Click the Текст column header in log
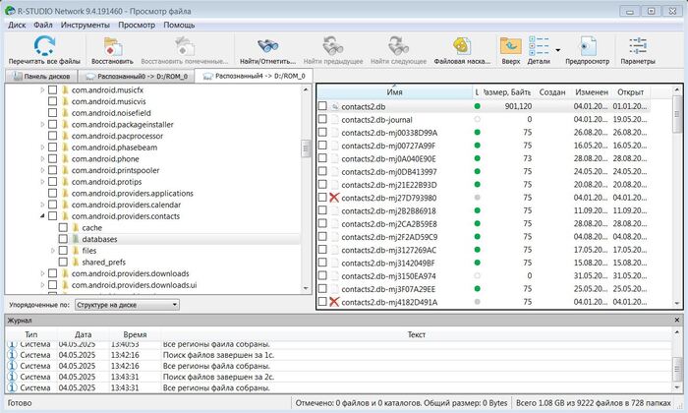Screen dimensions: 688x413 (x=416, y=334)
